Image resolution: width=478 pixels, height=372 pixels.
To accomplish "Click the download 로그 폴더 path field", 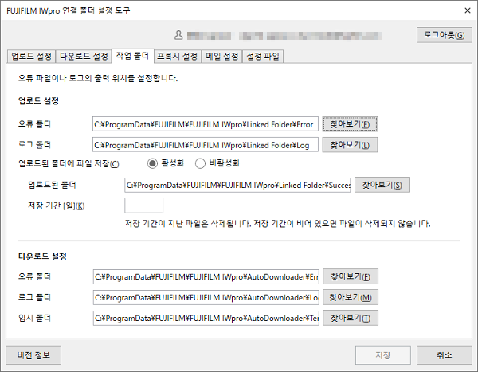I will (206, 297).
